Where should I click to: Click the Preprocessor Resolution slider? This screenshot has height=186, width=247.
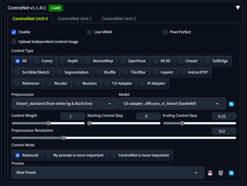click(x=124, y=138)
